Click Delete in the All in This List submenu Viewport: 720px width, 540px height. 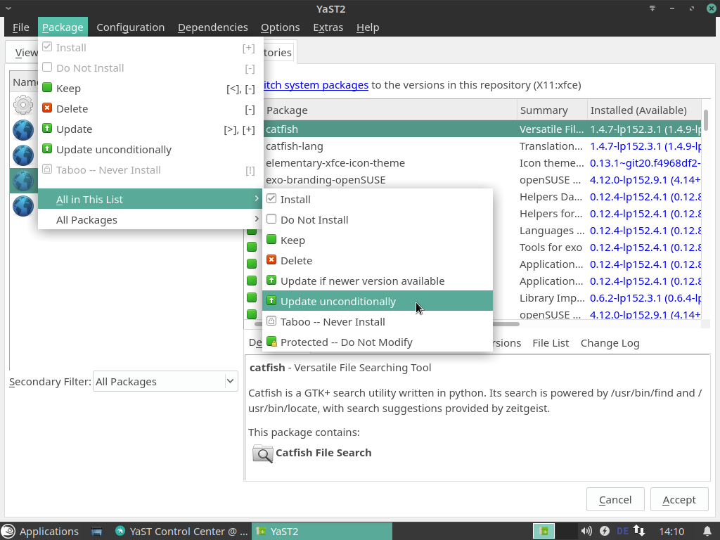[296, 260]
